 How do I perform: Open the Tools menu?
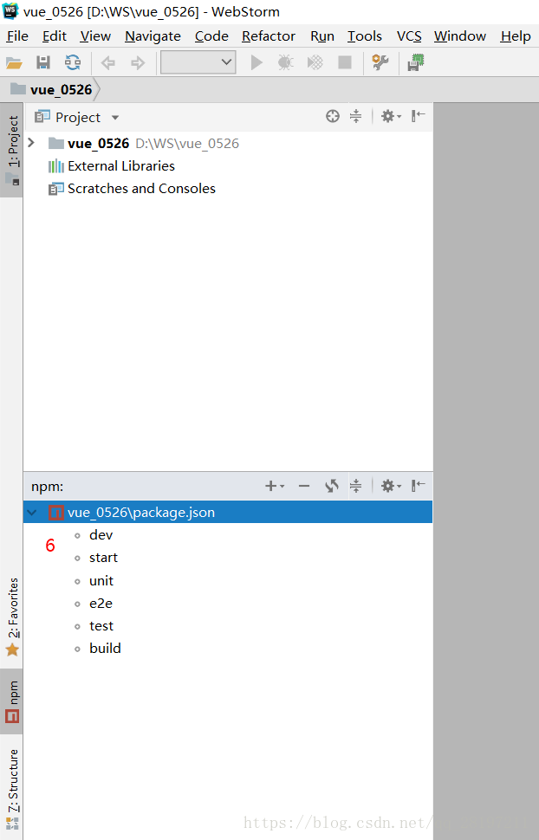point(365,36)
